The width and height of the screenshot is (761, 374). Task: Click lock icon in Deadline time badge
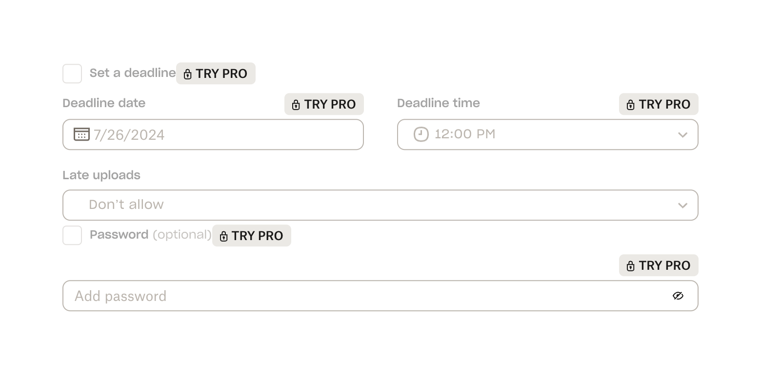pyautogui.click(x=630, y=105)
